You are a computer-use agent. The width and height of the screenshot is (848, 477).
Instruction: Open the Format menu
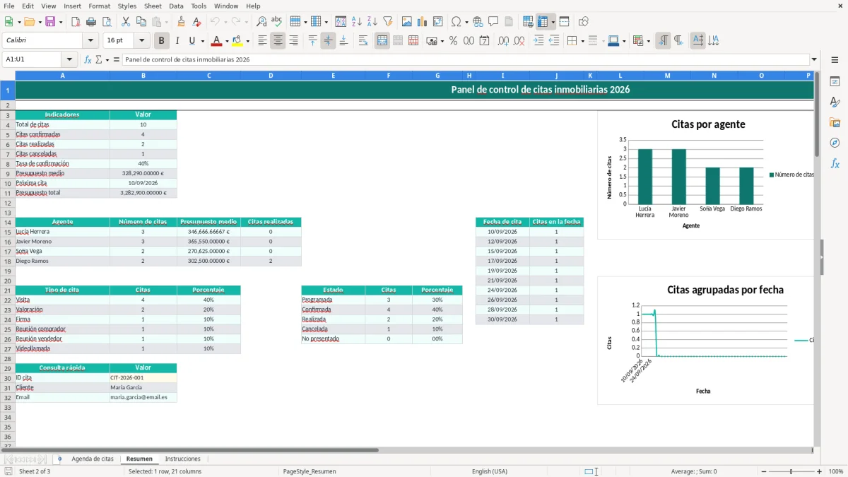tap(99, 6)
